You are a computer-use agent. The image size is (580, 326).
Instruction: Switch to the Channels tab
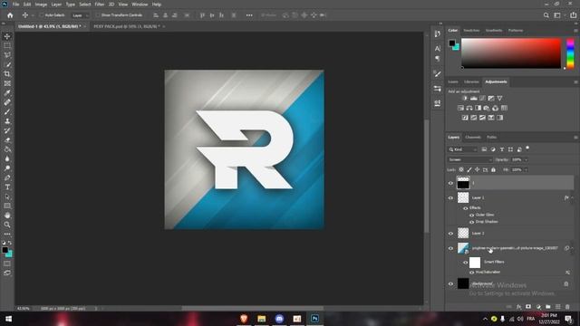tap(473, 137)
